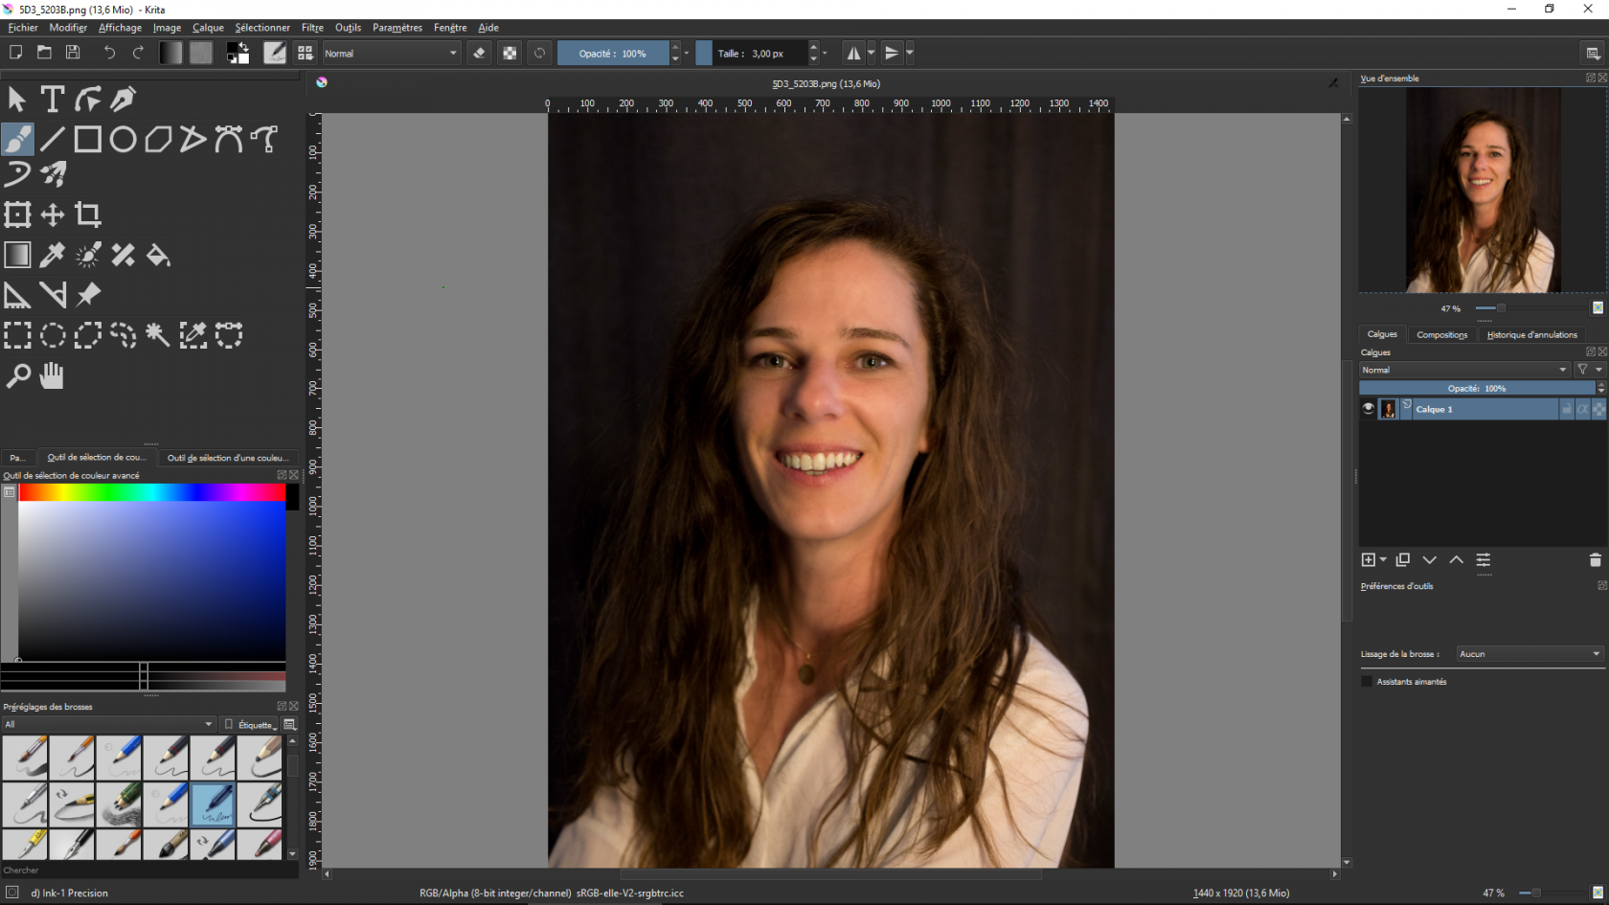The image size is (1609, 905).
Task: Move layer down with chevron button
Action: (1430, 560)
